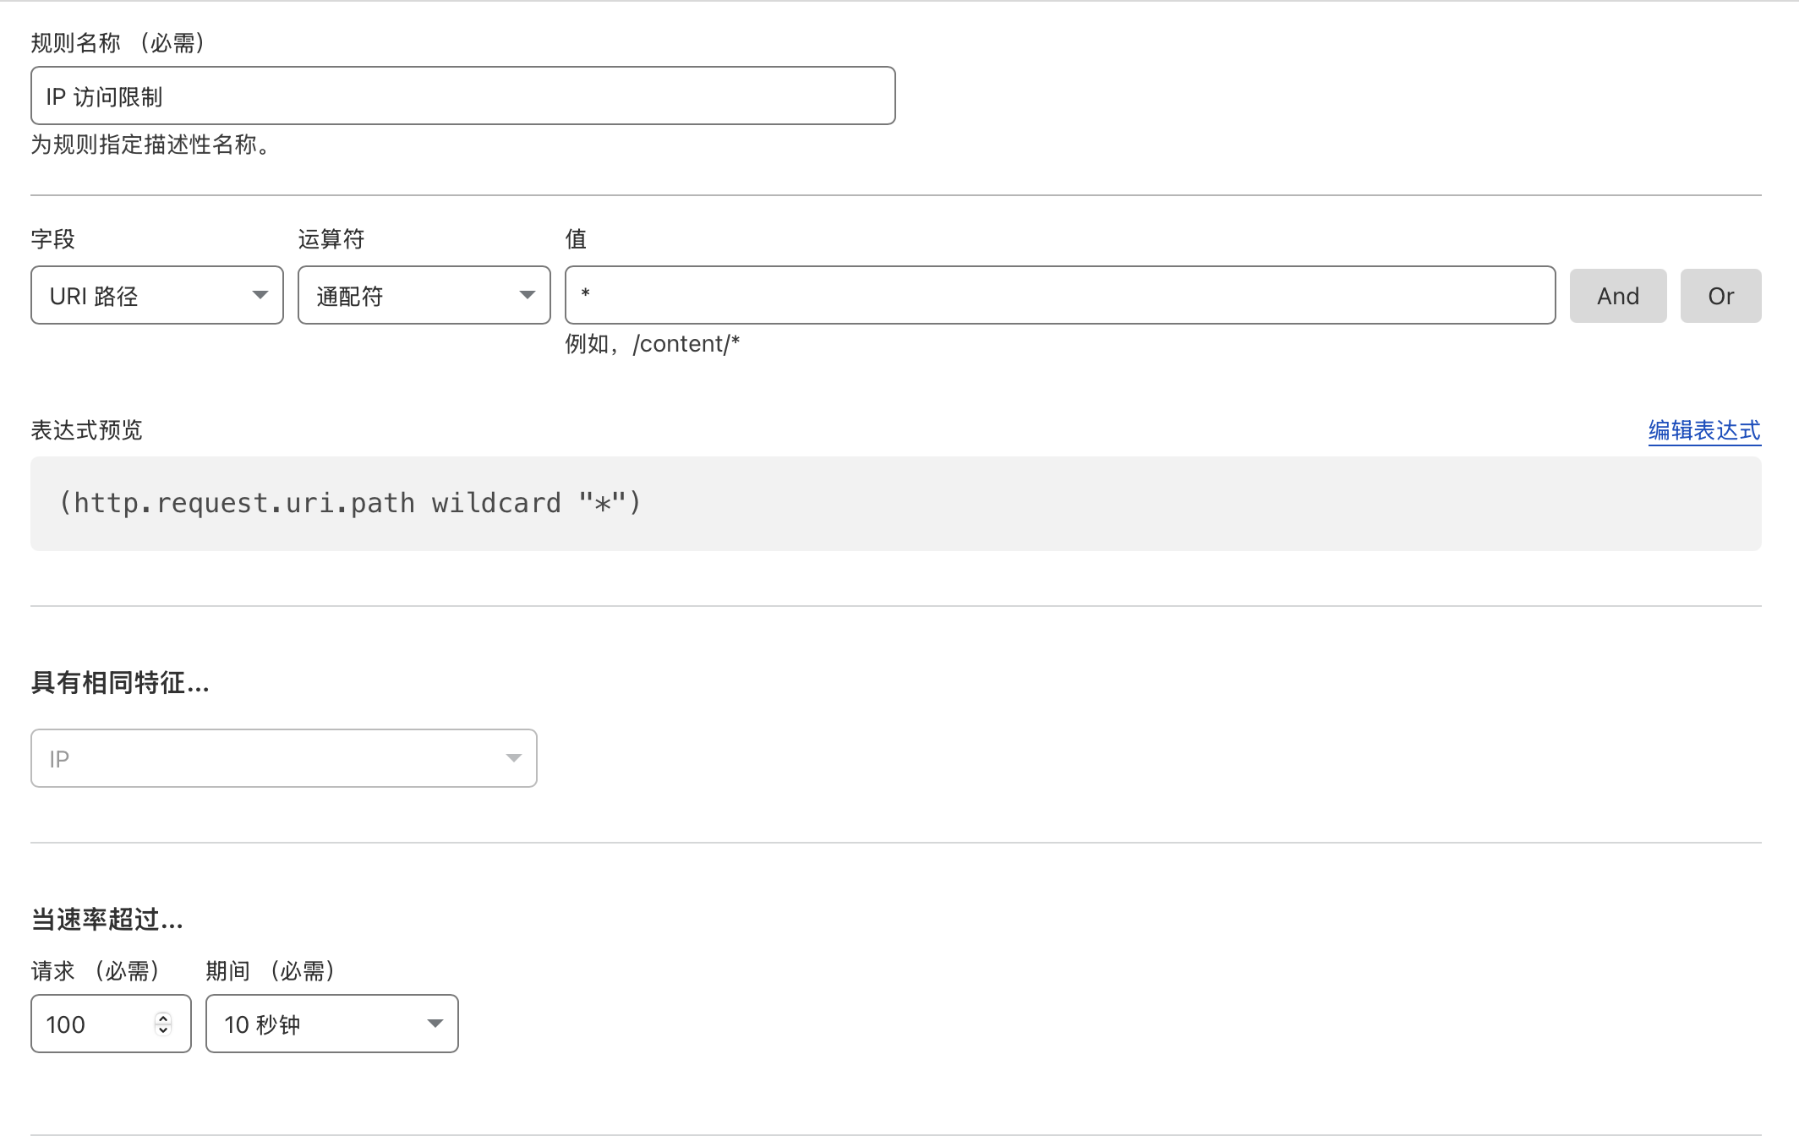Click the arrow icon in 10 秒钟 selector
Image resolution: width=1799 pixels, height=1136 pixels.
pos(435,1024)
